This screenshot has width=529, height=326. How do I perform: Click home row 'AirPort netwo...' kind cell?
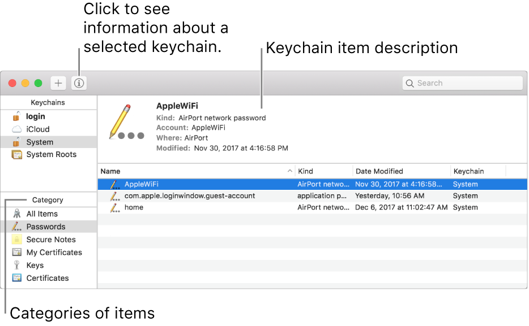[323, 207]
